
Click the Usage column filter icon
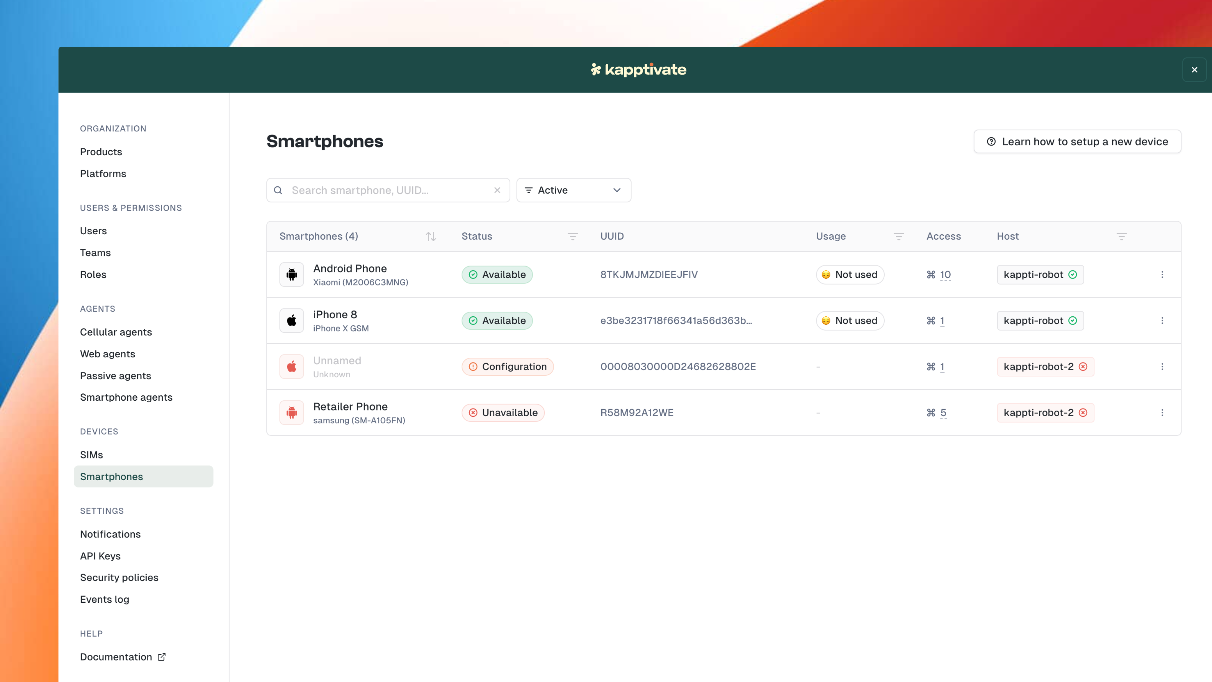pyautogui.click(x=898, y=236)
